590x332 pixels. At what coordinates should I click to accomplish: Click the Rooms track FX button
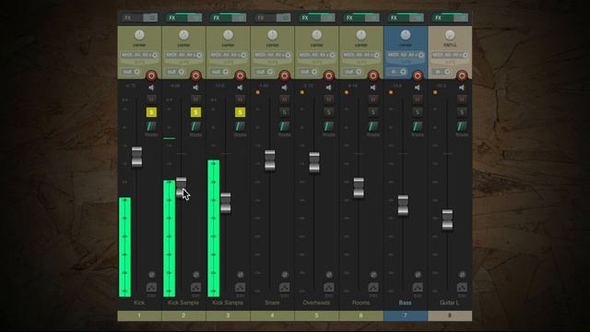pyautogui.click(x=354, y=18)
